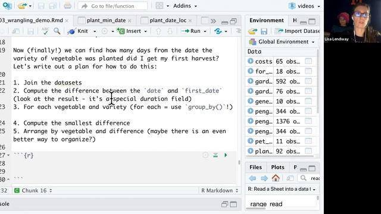This screenshot has height=214, width=381.
Task: View the 76 obs gard table icon
Action: 308,91
